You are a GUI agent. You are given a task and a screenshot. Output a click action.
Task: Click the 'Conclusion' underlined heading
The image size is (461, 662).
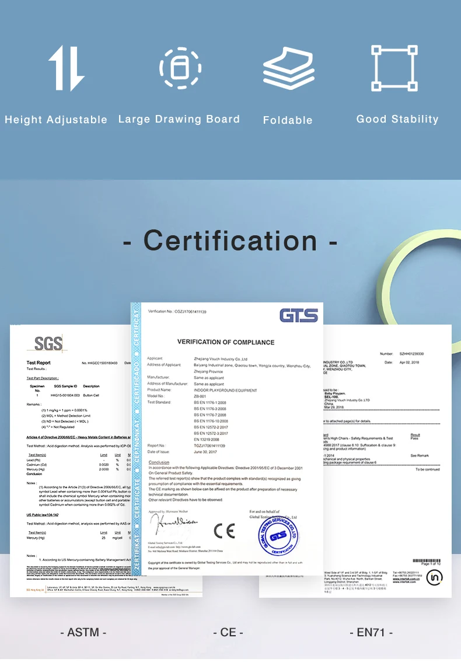[x=159, y=462]
